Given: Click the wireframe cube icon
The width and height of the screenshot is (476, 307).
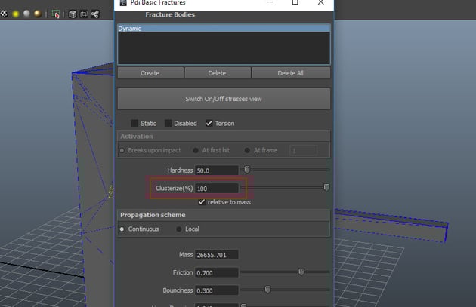Looking at the screenshot, I should click(x=72, y=14).
